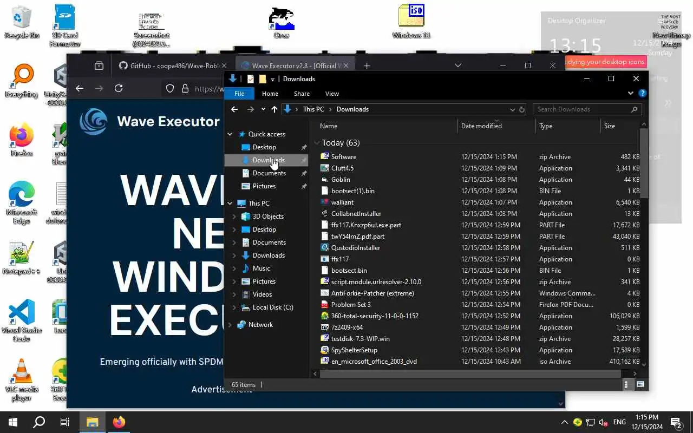Image resolution: width=693 pixels, height=433 pixels.
Task: Select Network in the navigation pane
Action: point(260,325)
